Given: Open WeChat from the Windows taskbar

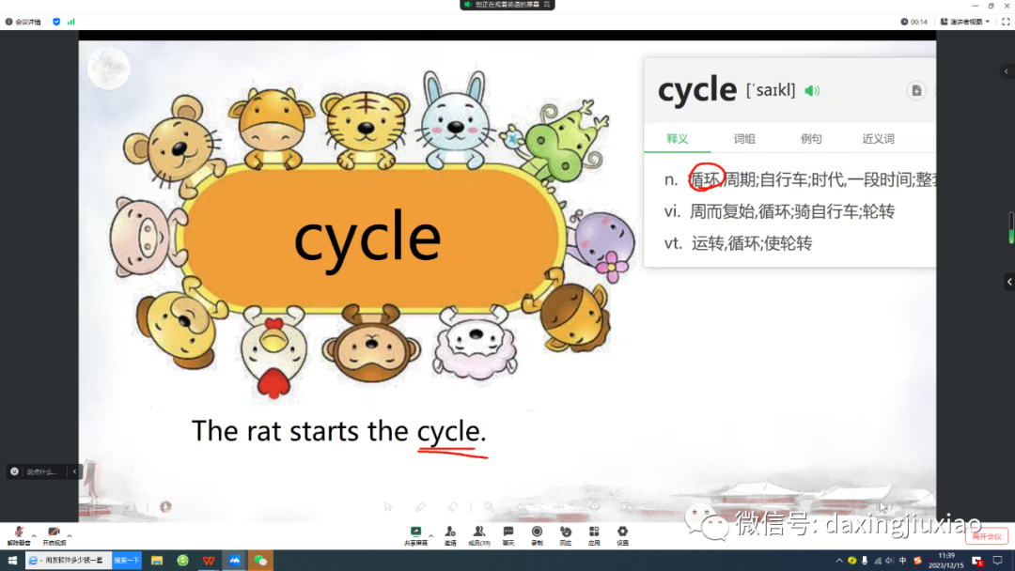Looking at the screenshot, I should click(x=260, y=561).
